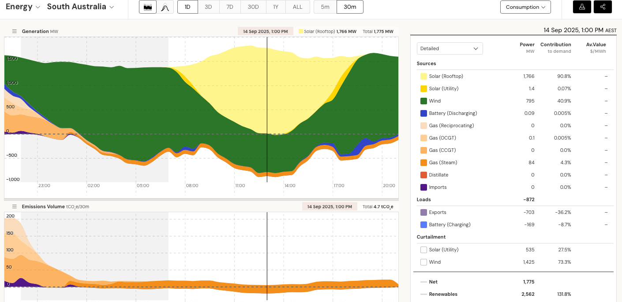Open the Emissions Volume chart hamburger menu
622x302 pixels.
tap(14, 206)
